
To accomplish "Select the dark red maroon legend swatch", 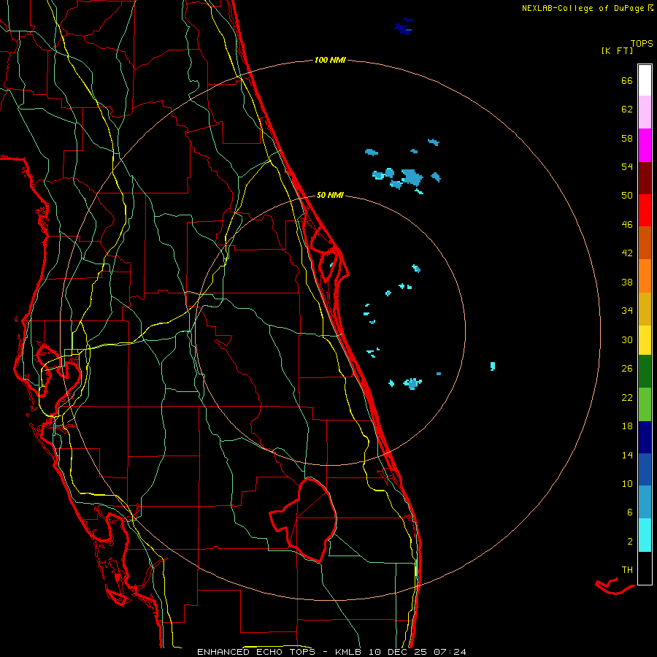I will click(645, 178).
